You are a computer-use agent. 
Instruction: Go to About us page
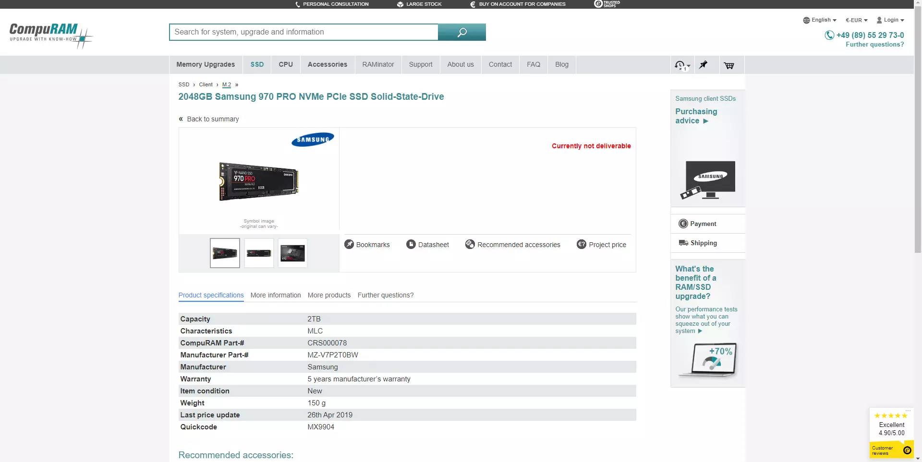(461, 65)
